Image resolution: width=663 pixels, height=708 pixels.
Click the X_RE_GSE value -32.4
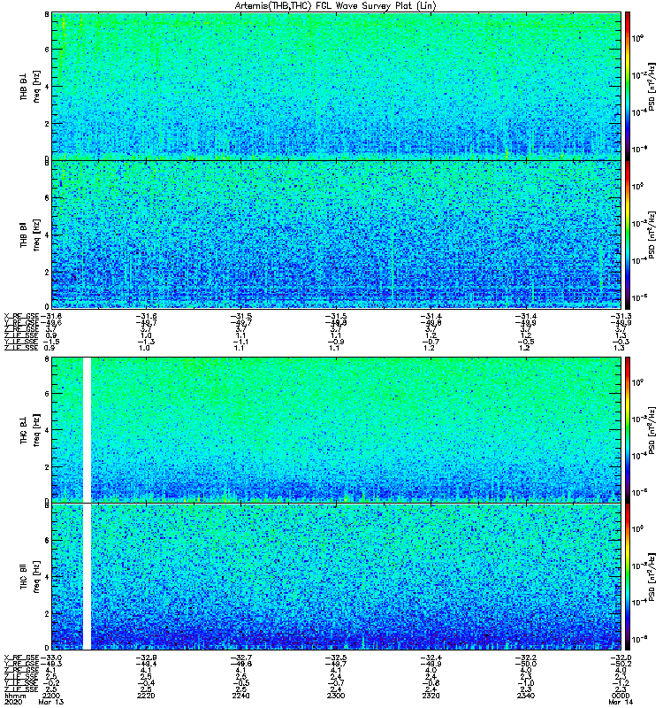(431, 658)
